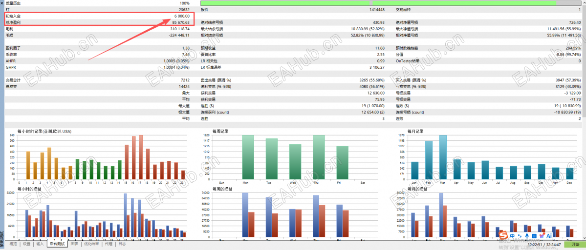The width and height of the screenshot is (586, 250).
Task: Switch to the 输入 tab
Action: 40,244
